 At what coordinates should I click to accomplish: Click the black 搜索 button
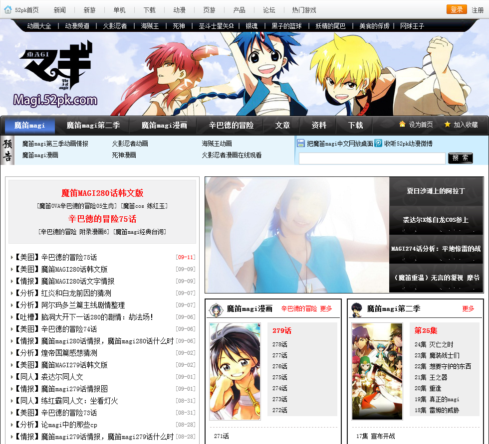pos(460,158)
